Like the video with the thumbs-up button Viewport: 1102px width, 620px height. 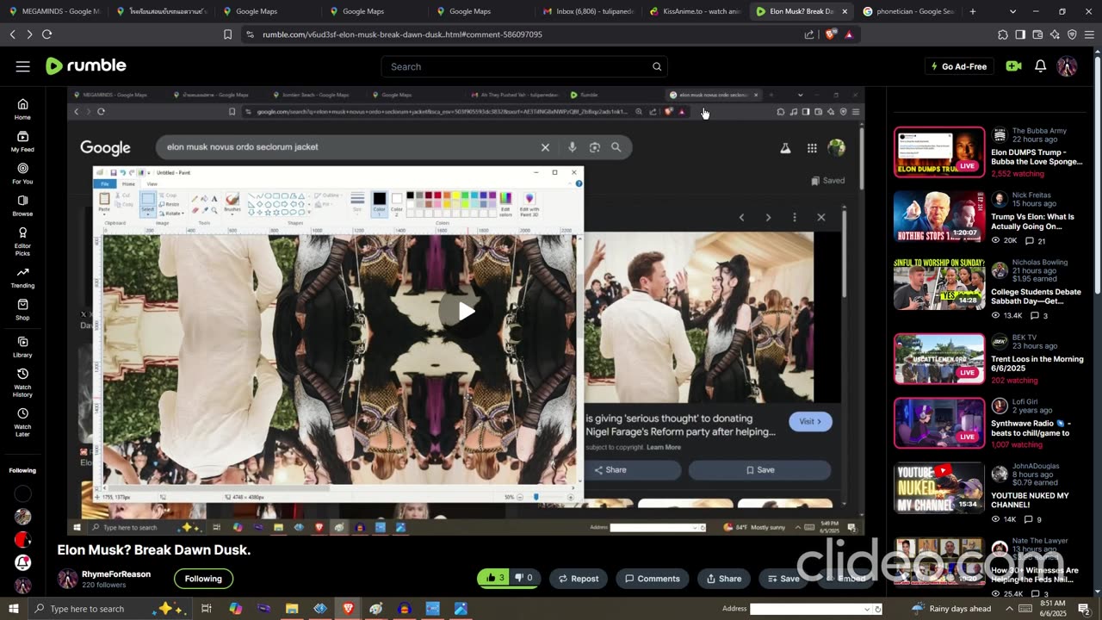[496, 579]
